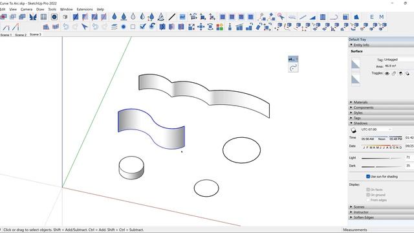Adjust the Dark intensity slider
This screenshot has height=233, width=414.
pyautogui.click(x=382, y=166)
